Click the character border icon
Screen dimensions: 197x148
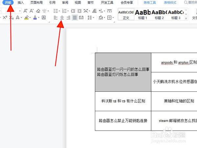pos(44,17)
